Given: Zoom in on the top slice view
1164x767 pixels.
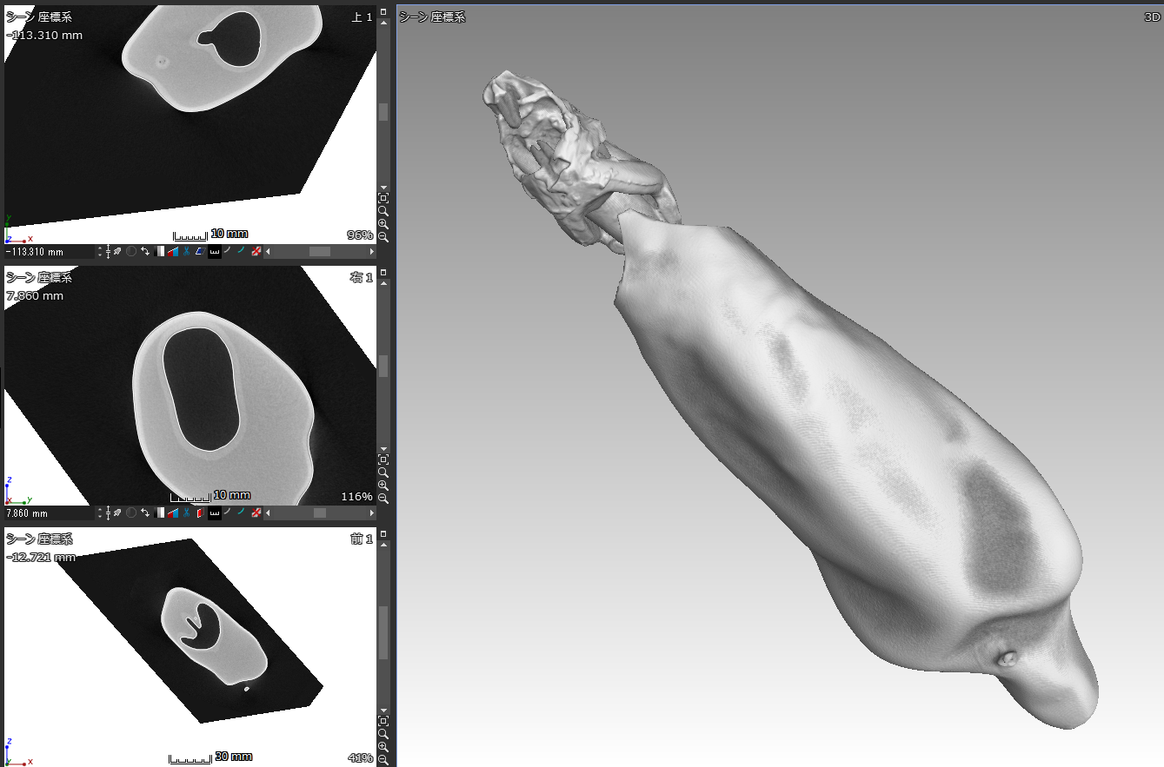Looking at the screenshot, I should [x=383, y=224].
